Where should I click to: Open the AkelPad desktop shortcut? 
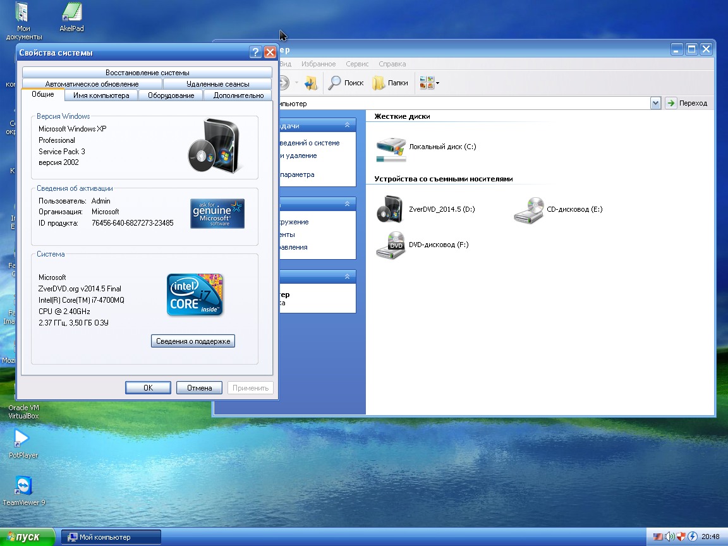71,13
